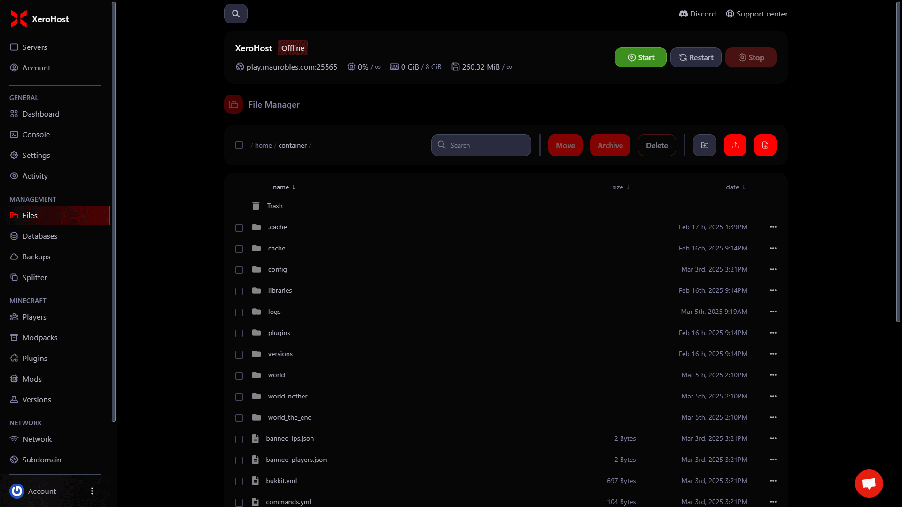Sort files by size column
The width and height of the screenshot is (902, 507).
[x=621, y=187]
